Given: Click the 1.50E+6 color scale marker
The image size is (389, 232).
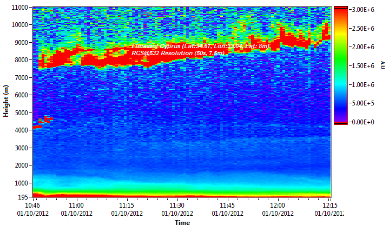Looking at the screenshot, I should point(359,66).
